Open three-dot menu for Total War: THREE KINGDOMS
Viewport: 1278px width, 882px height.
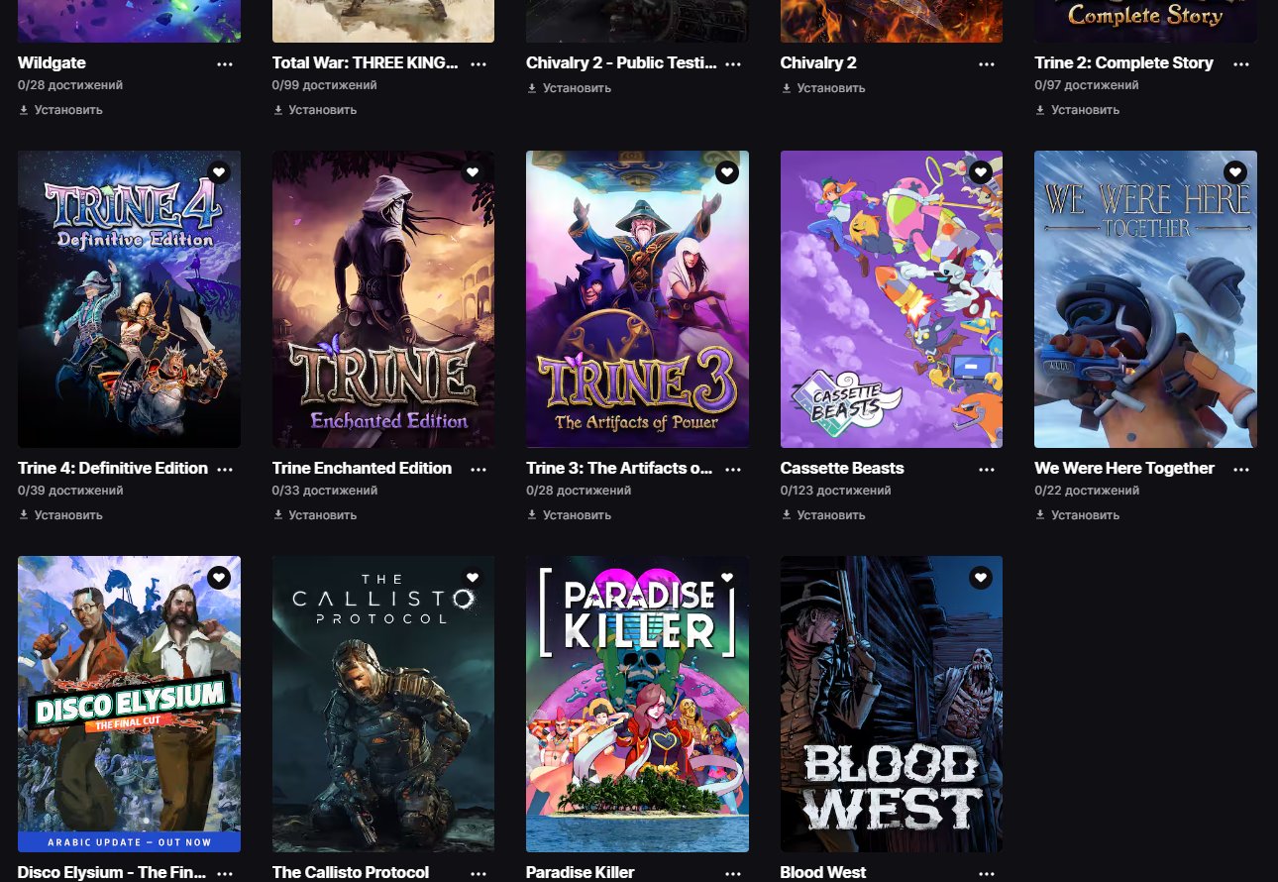pyautogui.click(x=479, y=63)
